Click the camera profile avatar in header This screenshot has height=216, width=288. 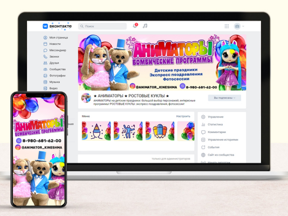click(237, 26)
